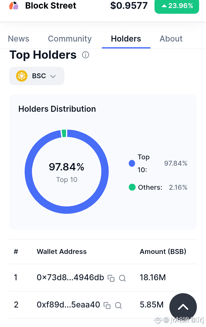Click the scroll-to-top arrow button
Image resolution: width=206 pixels, height=327 pixels.
tap(183, 307)
